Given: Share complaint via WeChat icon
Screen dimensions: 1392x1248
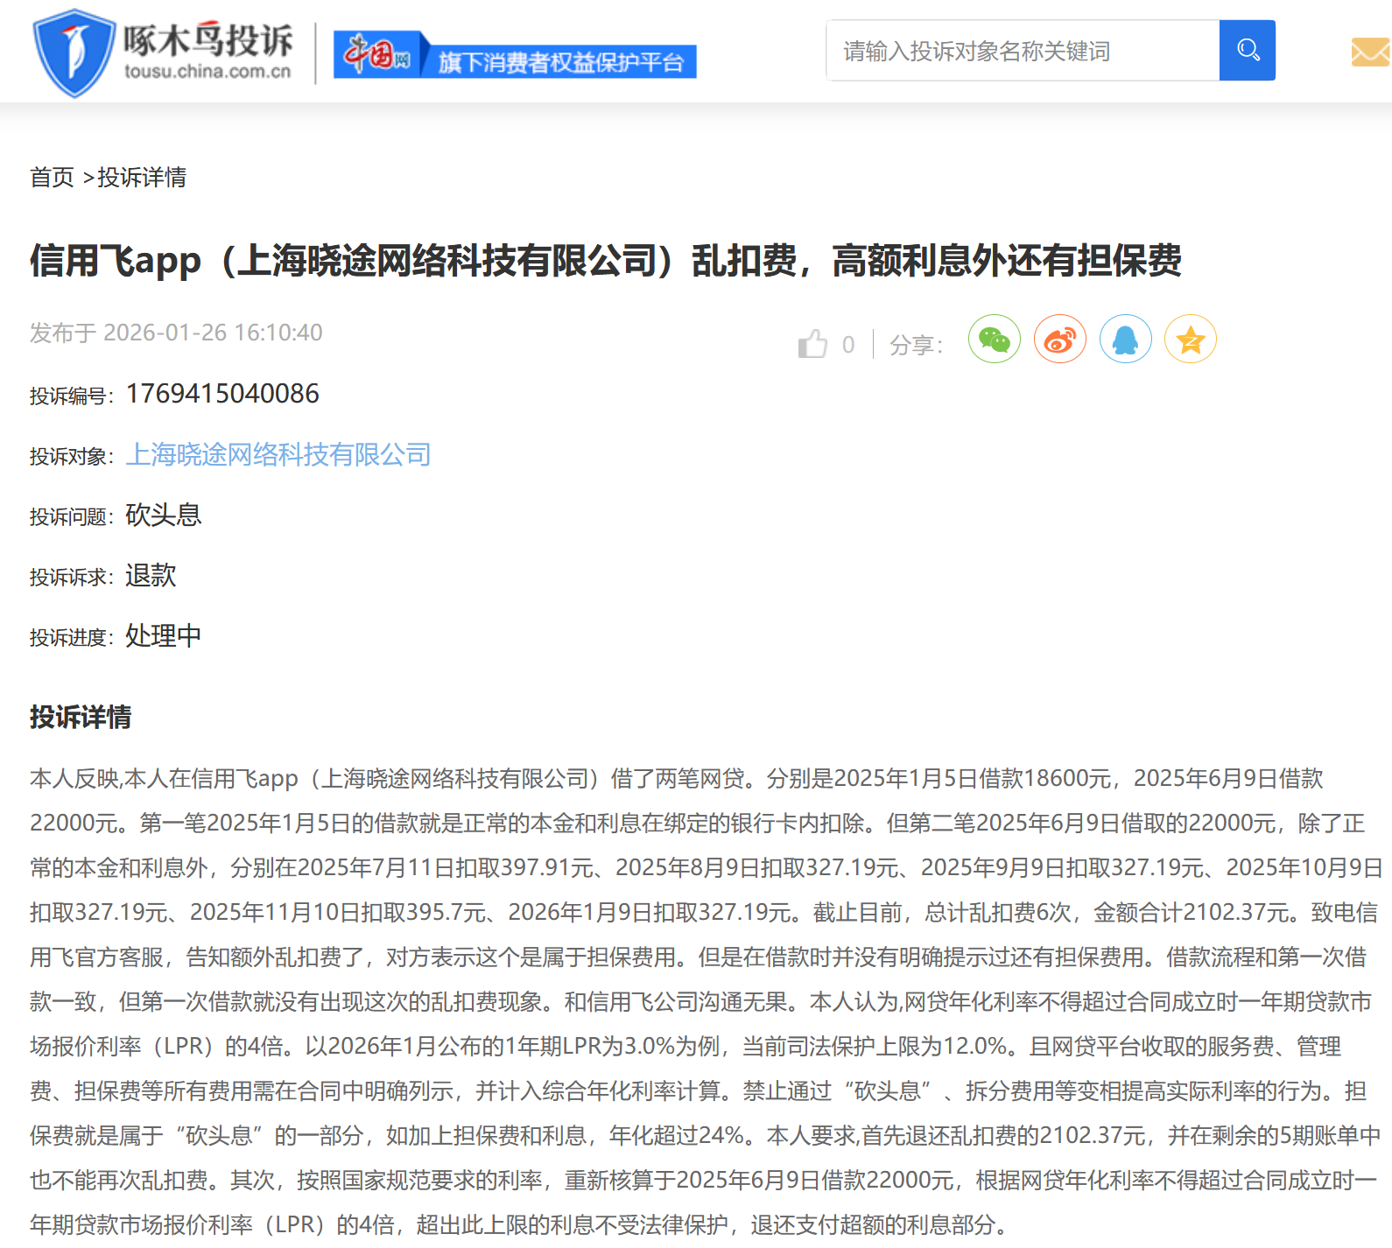Looking at the screenshot, I should click(994, 339).
